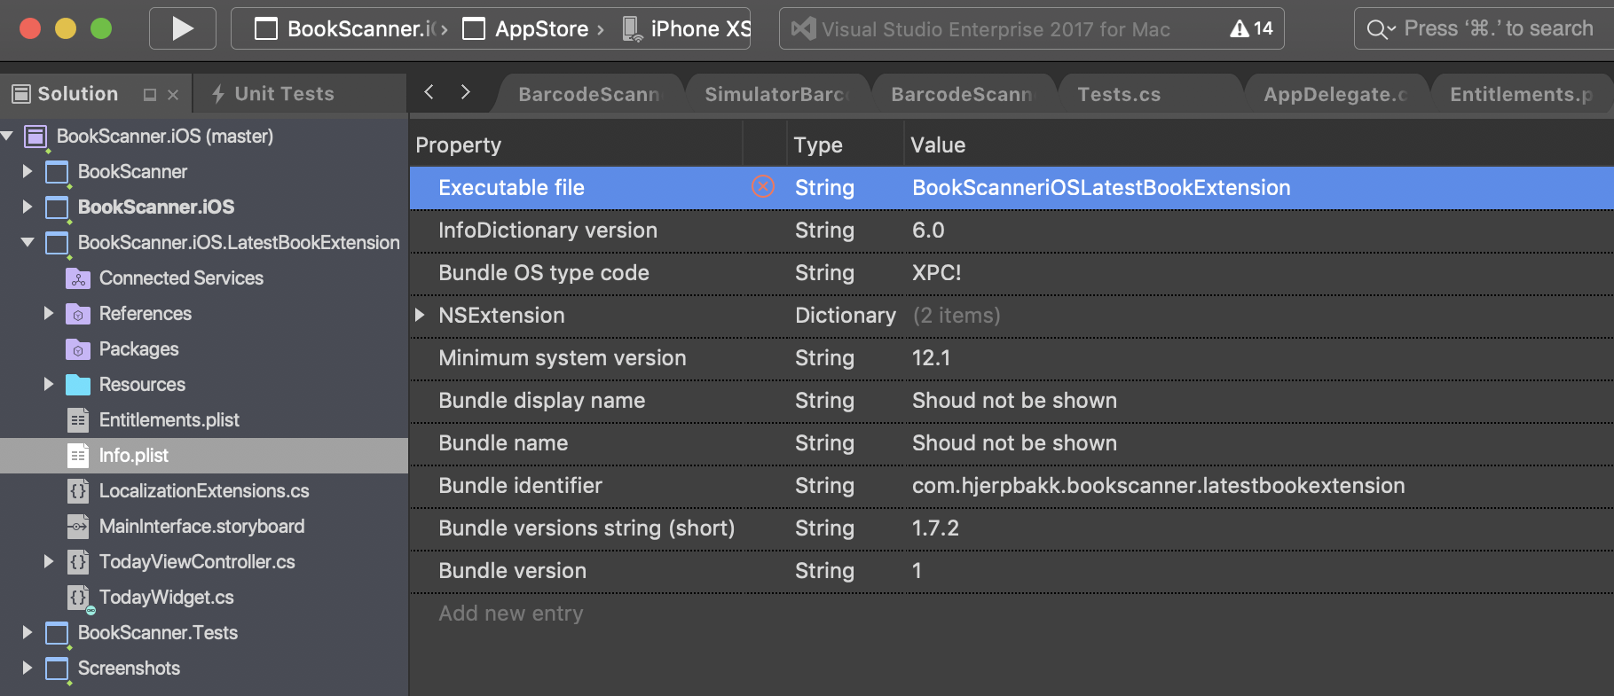Image resolution: width=1614 pixels, height=696 pixels.
Task: Click the solution icon for BookScanner.iOS (master)
Action: (x=35, y=137)
